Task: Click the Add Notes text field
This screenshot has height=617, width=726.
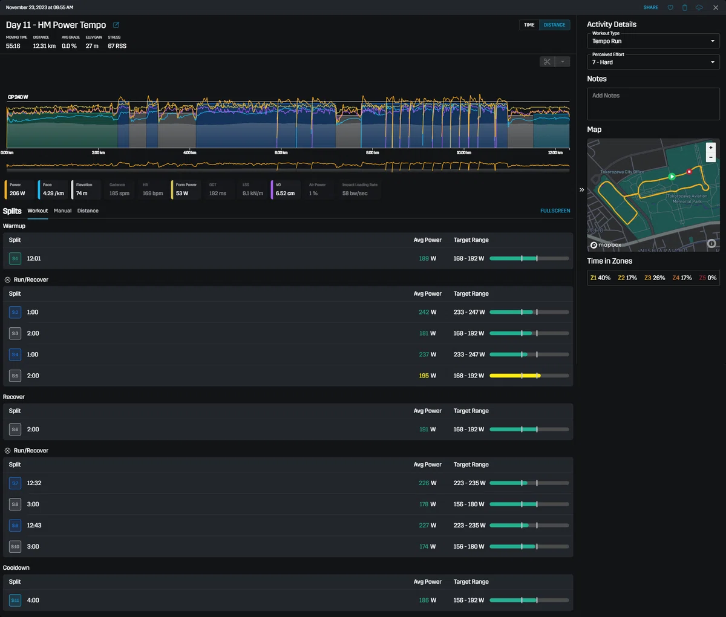Action: click(x=653, y=103)
